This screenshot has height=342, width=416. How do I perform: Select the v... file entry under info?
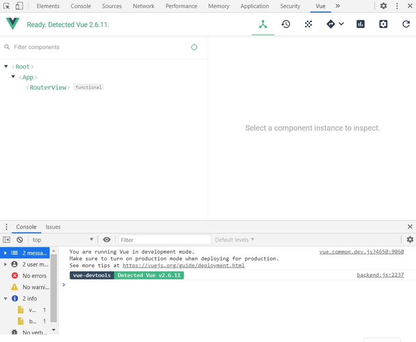(25, 310)
